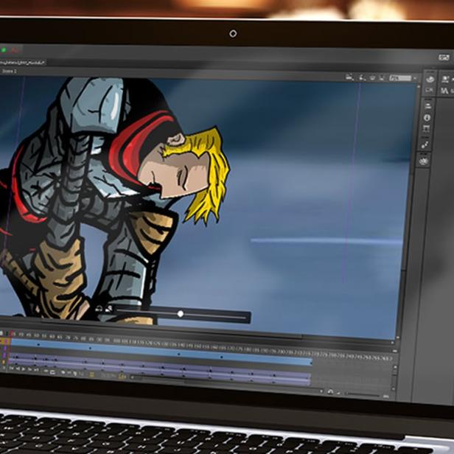454x454 pixels.
Task: Click the left icon beside the stage slider bar
Action: 99,309
